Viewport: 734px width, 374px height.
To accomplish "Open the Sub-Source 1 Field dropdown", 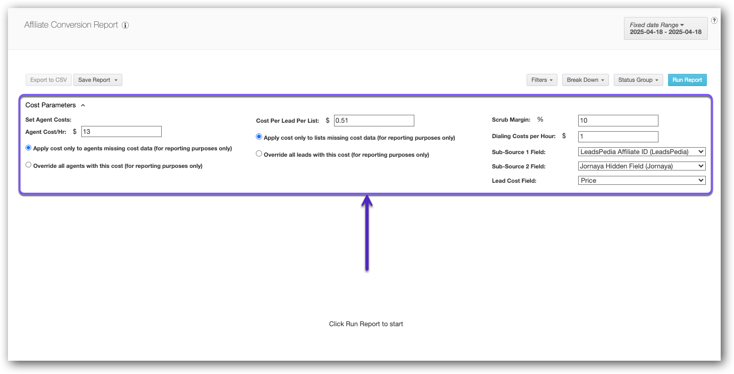I will pyautogui.click(x=642, y=152).
